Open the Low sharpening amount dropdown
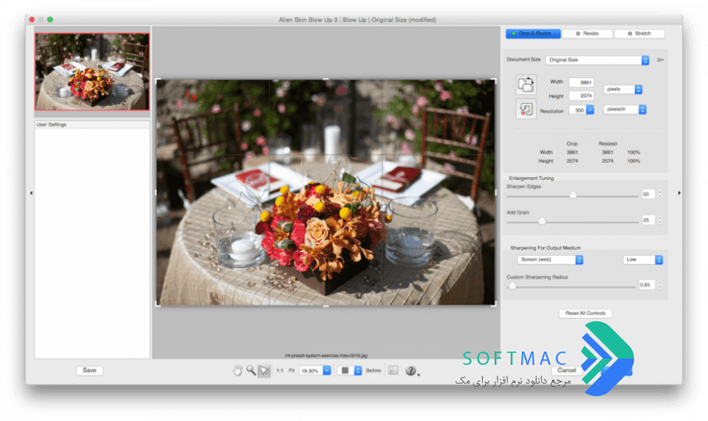Screen dimensions: 708x421 [x=643, y=260]
